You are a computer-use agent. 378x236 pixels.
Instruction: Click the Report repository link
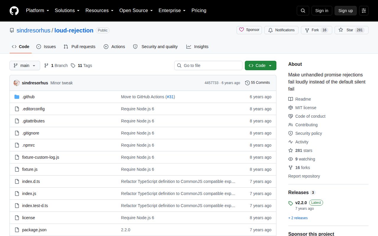click(304, 176)
